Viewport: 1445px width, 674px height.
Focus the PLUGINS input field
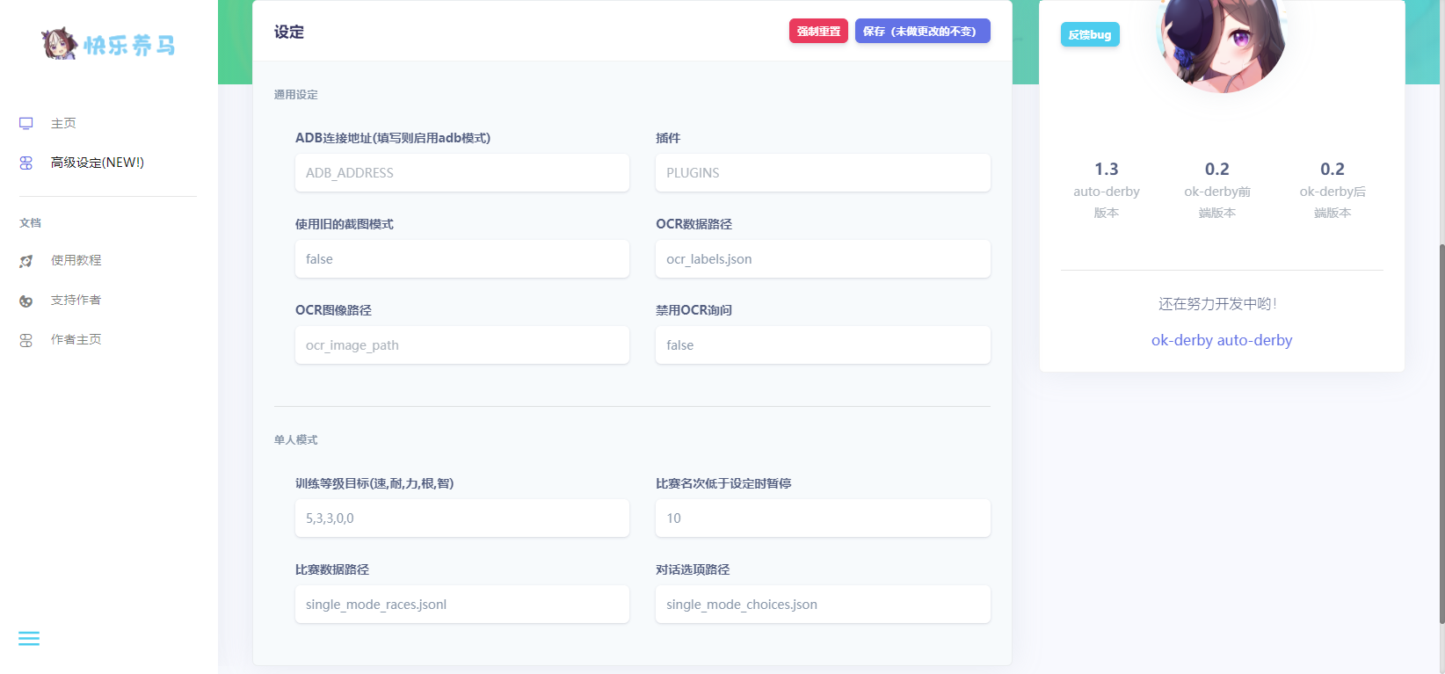tap(823, 173)
